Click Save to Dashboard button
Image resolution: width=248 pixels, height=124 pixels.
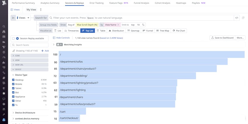coord(222,38)
